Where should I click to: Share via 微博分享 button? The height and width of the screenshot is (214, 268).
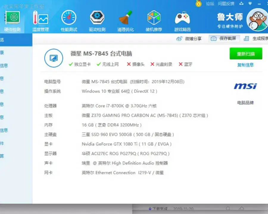(x=189, y=39)
